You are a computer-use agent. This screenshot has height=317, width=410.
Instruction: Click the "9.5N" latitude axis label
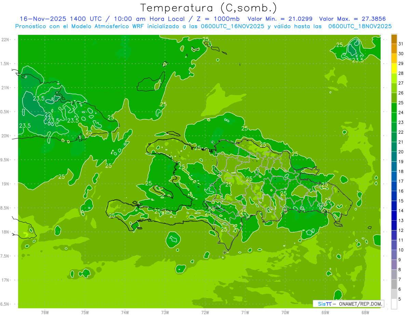click(x=5, y=160)
